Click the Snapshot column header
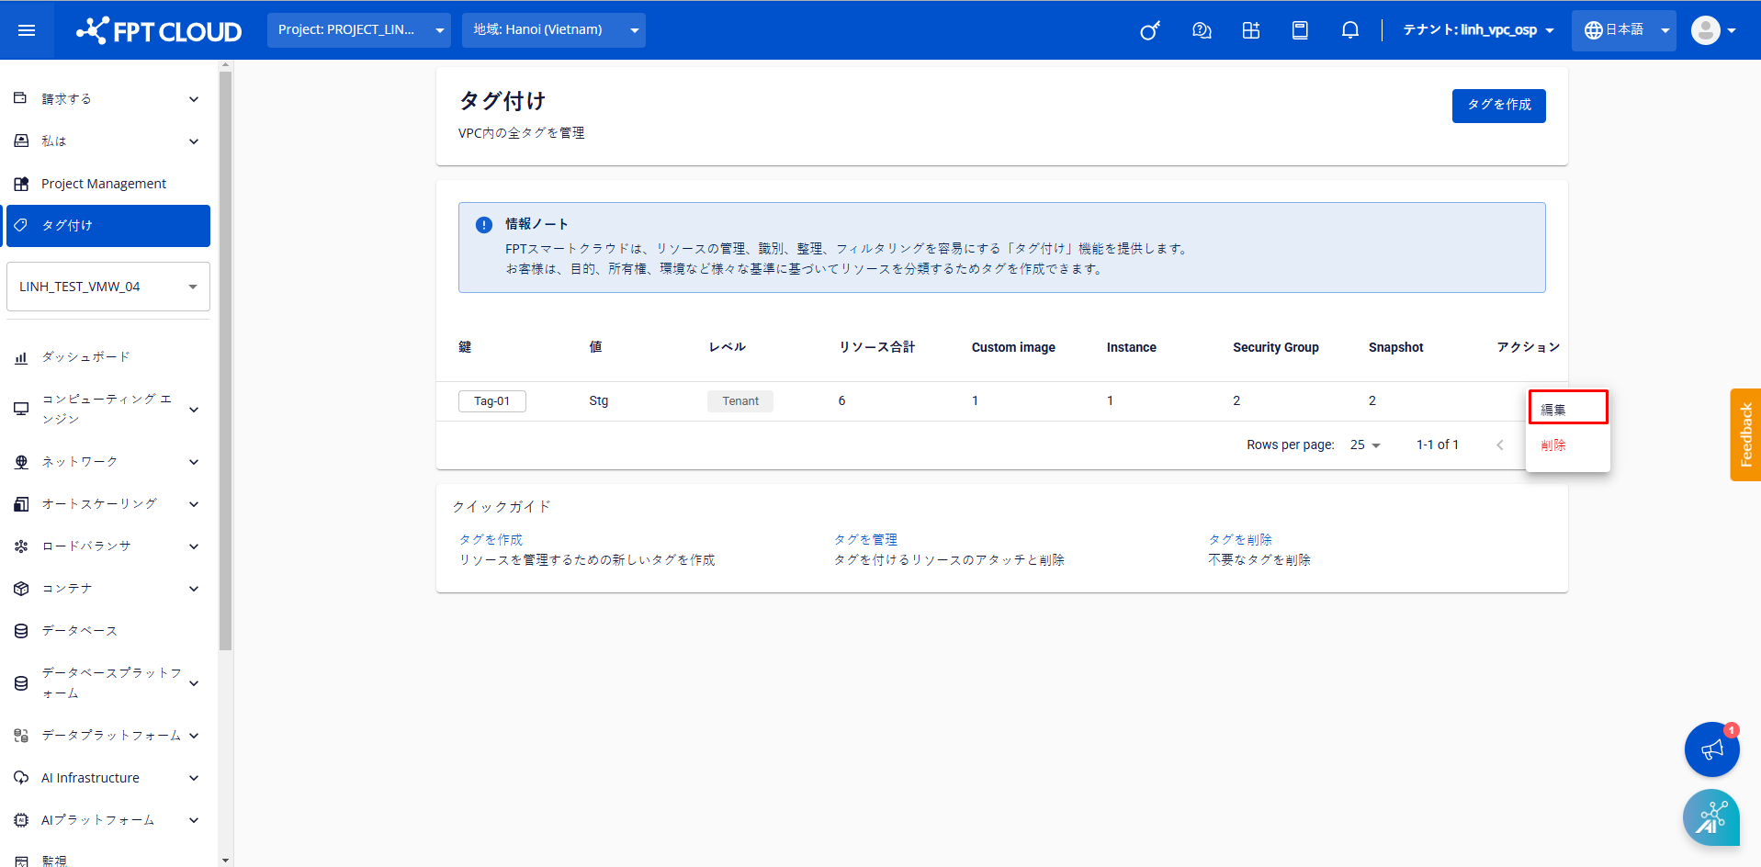This screenshot has height=867, width=1761. coord(1396,347)
